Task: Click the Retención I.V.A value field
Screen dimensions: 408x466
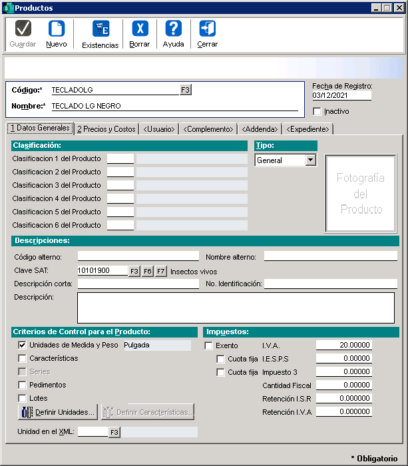Action: pos(344,411)
